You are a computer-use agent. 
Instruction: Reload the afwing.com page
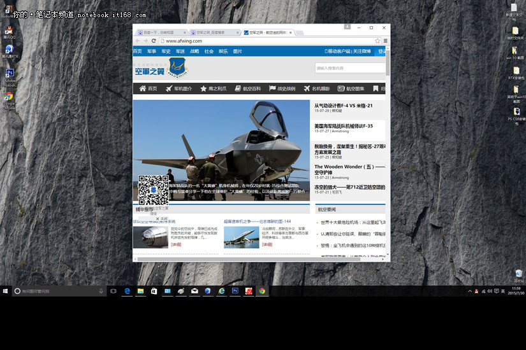click(154, 41)
